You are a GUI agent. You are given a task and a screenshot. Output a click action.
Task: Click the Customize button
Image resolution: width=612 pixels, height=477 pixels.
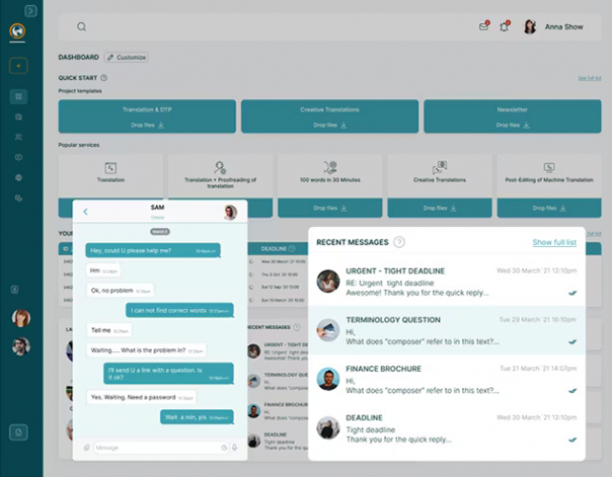pos(127,57)
